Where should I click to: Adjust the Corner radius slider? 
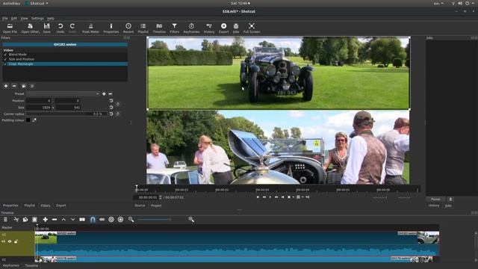pos(66,114)
